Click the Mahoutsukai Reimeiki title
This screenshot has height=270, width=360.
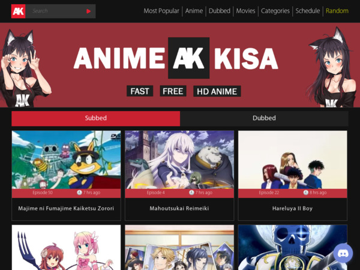point(179,208)
